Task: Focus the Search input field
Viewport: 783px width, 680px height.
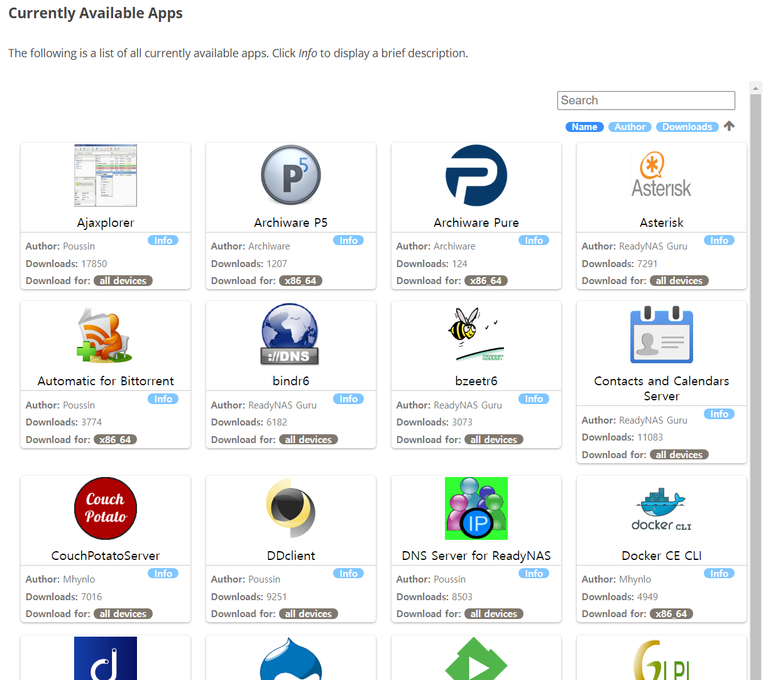Action: tap(646, 101)
